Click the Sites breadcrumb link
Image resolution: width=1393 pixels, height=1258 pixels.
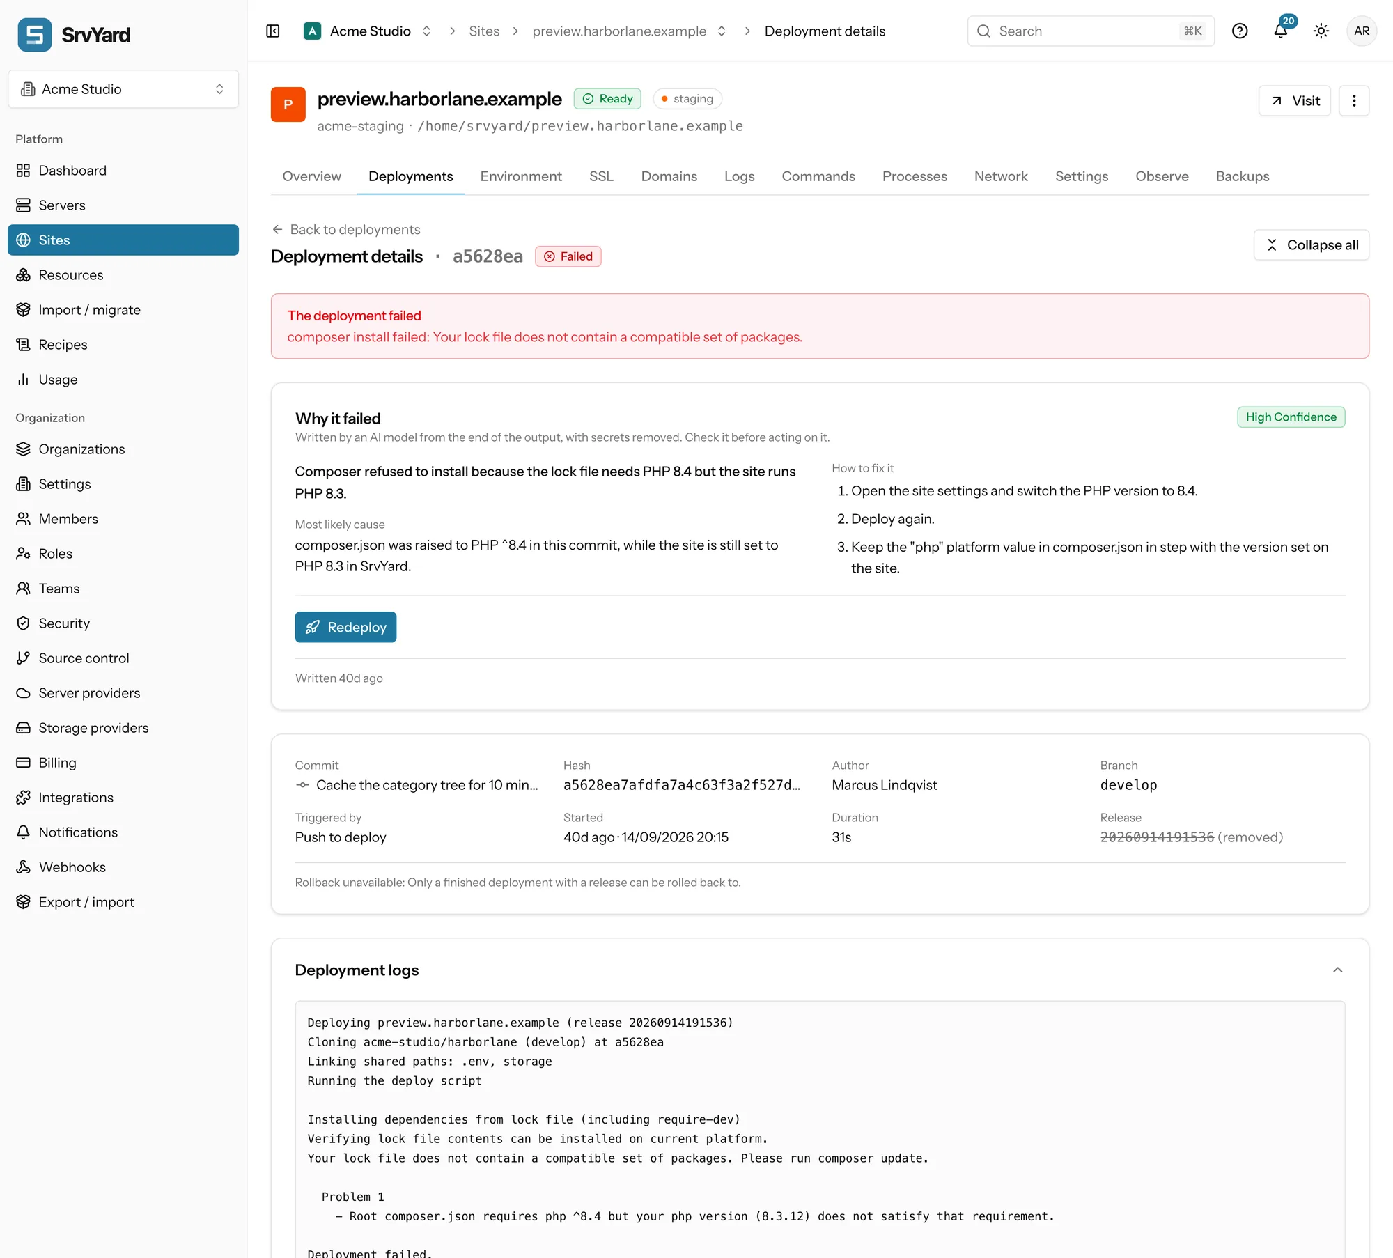click(484, 31)
